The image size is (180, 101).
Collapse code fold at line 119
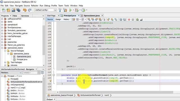[x=54, y=75]
